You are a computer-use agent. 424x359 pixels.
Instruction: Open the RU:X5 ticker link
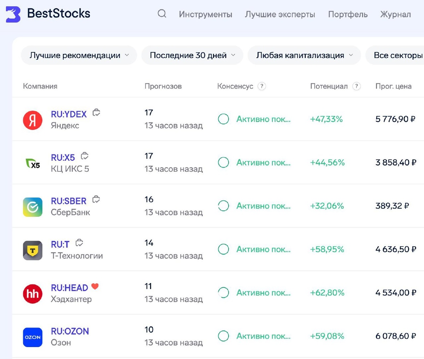point(63,158)
